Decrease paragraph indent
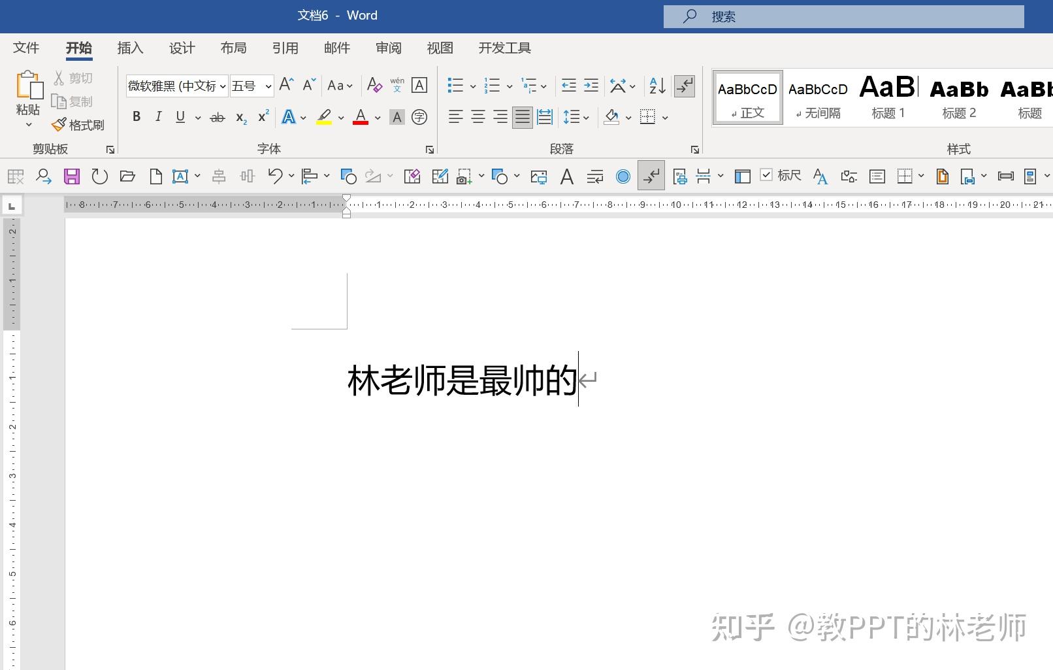This screenshot has width=1053, height=670. point(569,85)
